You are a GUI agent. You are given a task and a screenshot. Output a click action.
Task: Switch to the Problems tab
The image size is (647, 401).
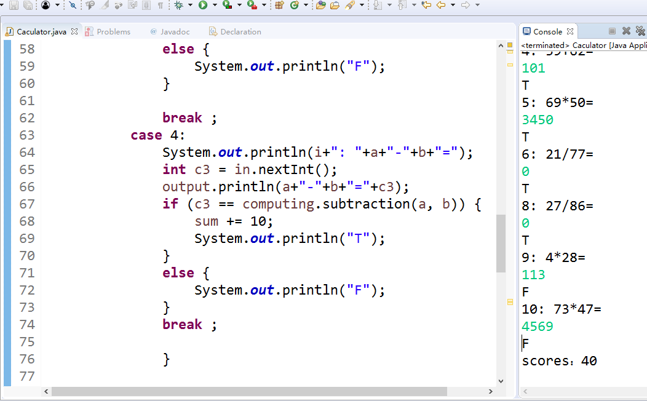coord(108,32)
